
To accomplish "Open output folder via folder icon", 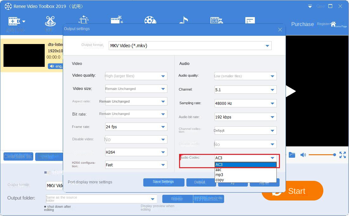I will point(292,155).
